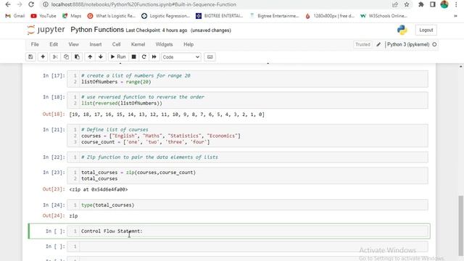
Task: Open the Kernel menu
Action: click(x=138, y=44)
